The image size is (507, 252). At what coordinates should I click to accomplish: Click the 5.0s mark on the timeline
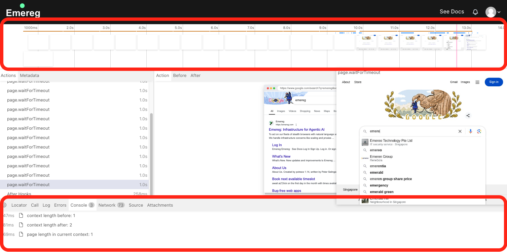click(x=178, y=28)
